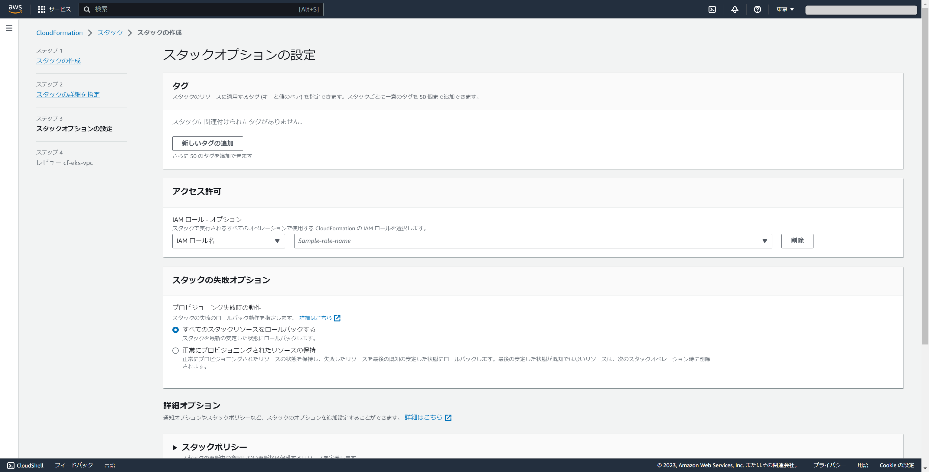Click in the top 検索 search field

pos(195,9)
